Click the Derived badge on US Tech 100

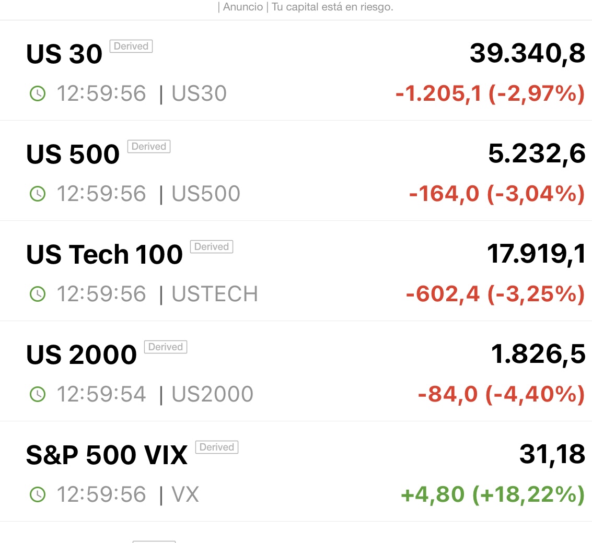click(212, 246)
